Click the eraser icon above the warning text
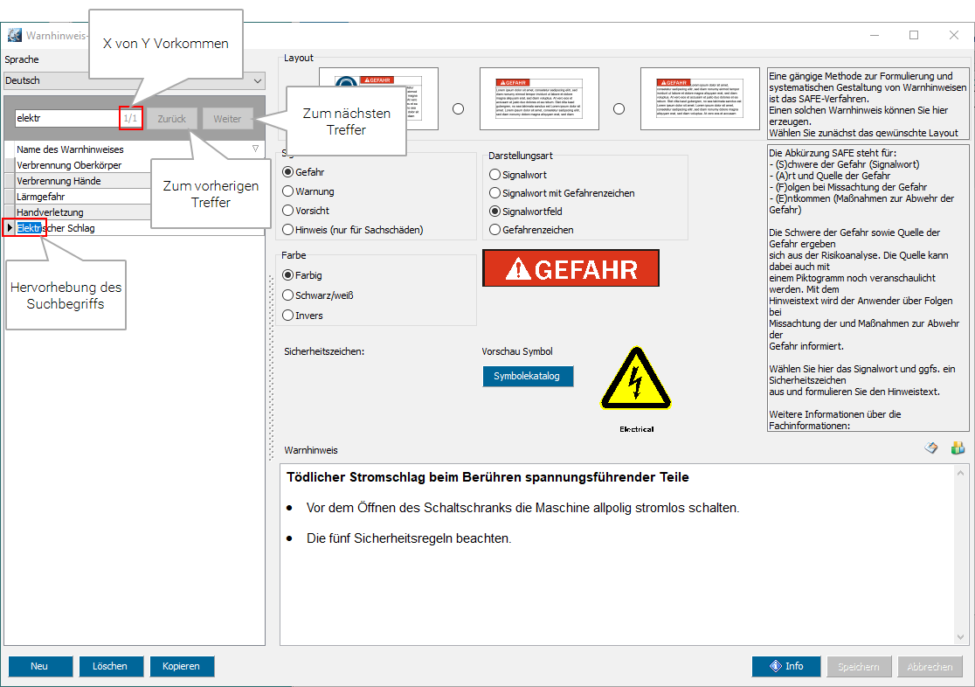Image resolution: width=975 pixels, height=687 pixels. 931,448
